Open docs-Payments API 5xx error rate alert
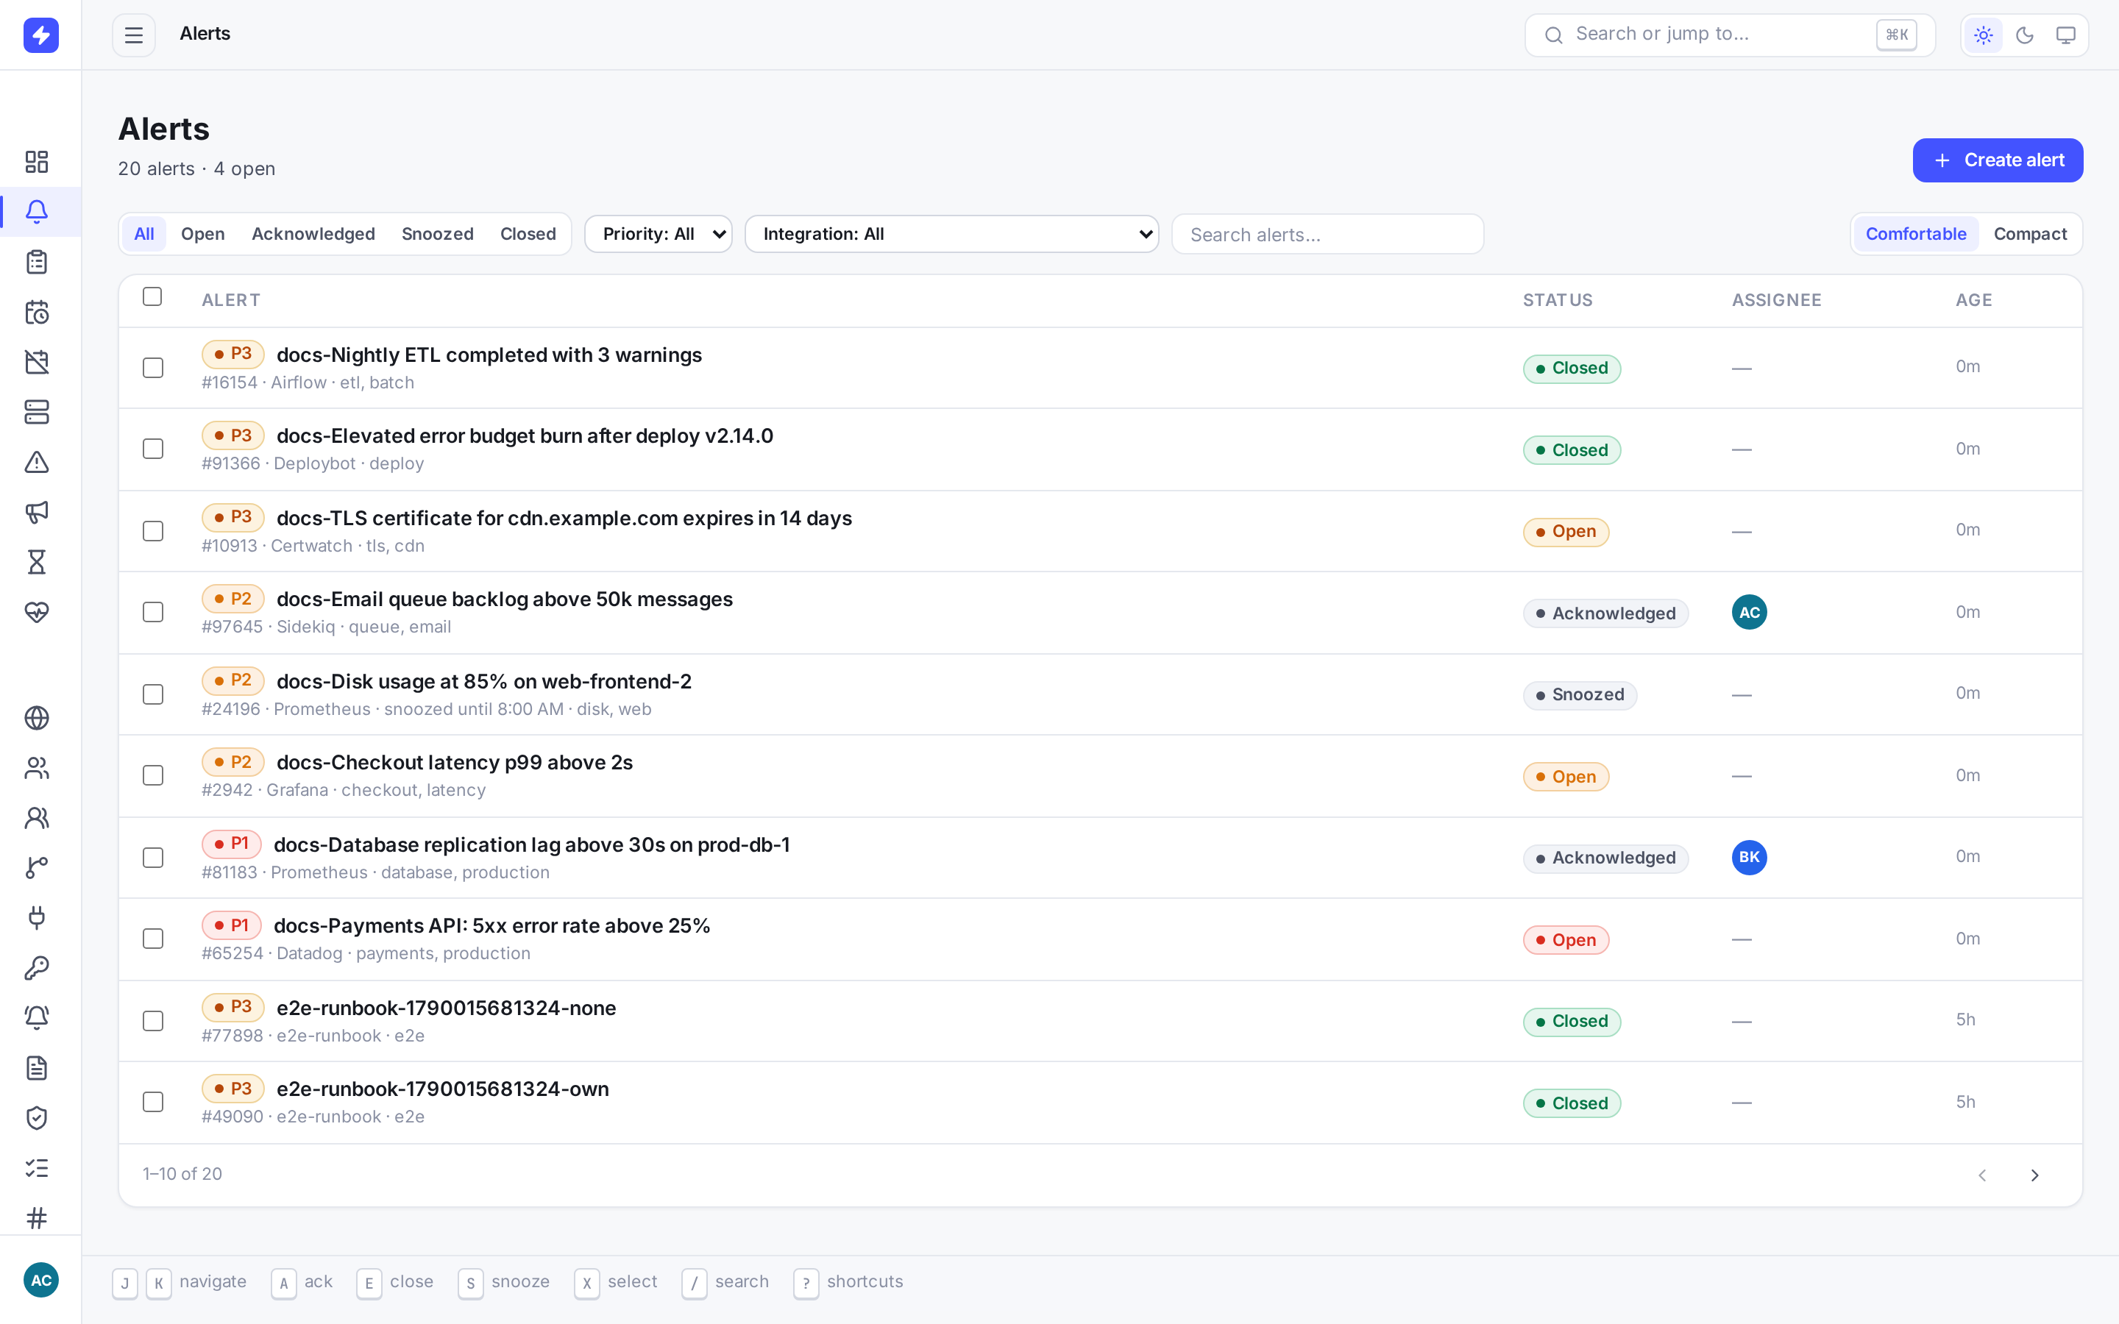This screenshot has height=1324, width=2119. click(491, 925)
